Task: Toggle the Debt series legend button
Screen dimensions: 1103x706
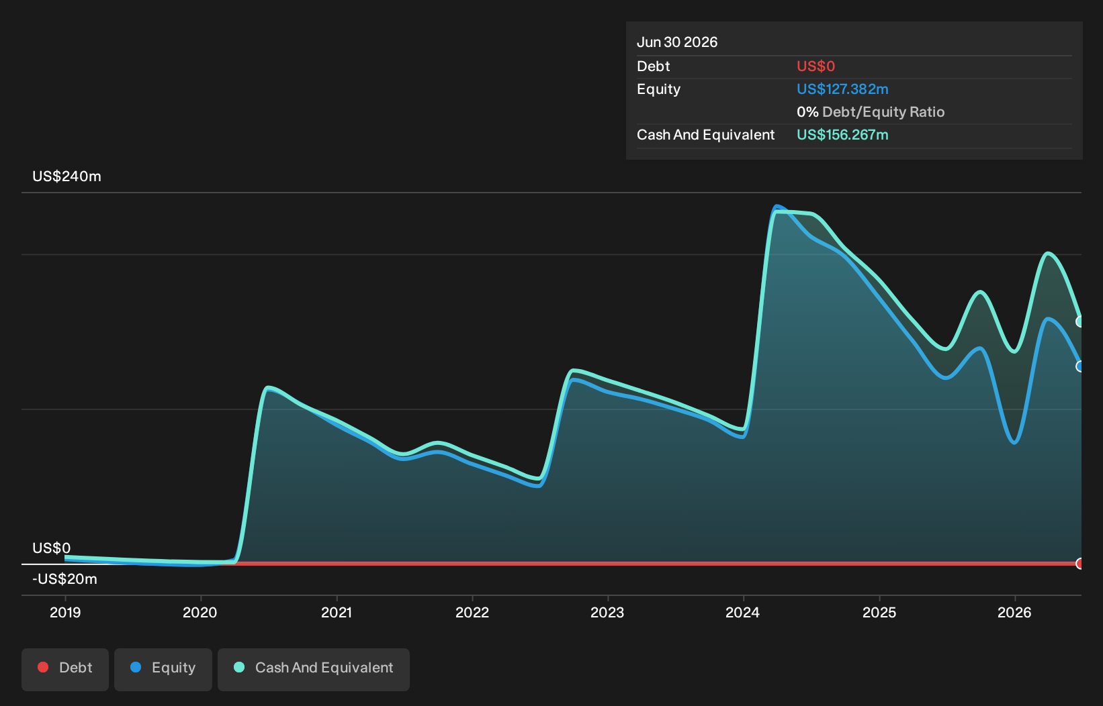Action: pyautogui.click(x=65, y=669)
